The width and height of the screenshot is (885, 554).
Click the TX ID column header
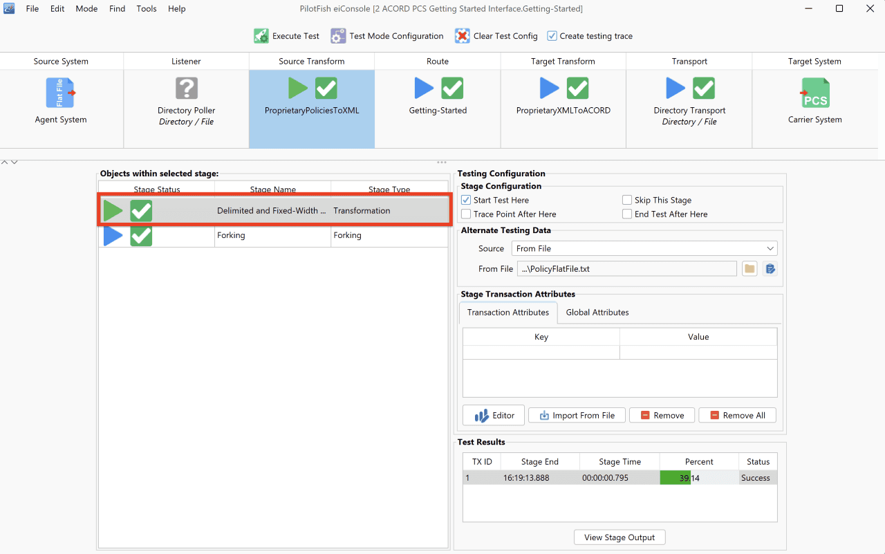click(482, 462)
